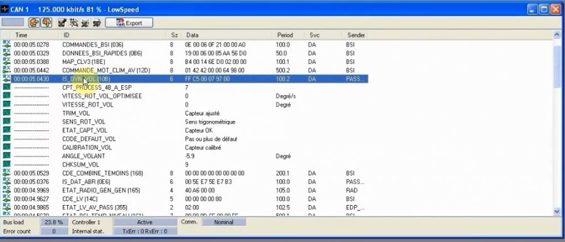Click the signal icon of CALIBRATION_VOL
This screenshot has height=242, width=565.
6,147
